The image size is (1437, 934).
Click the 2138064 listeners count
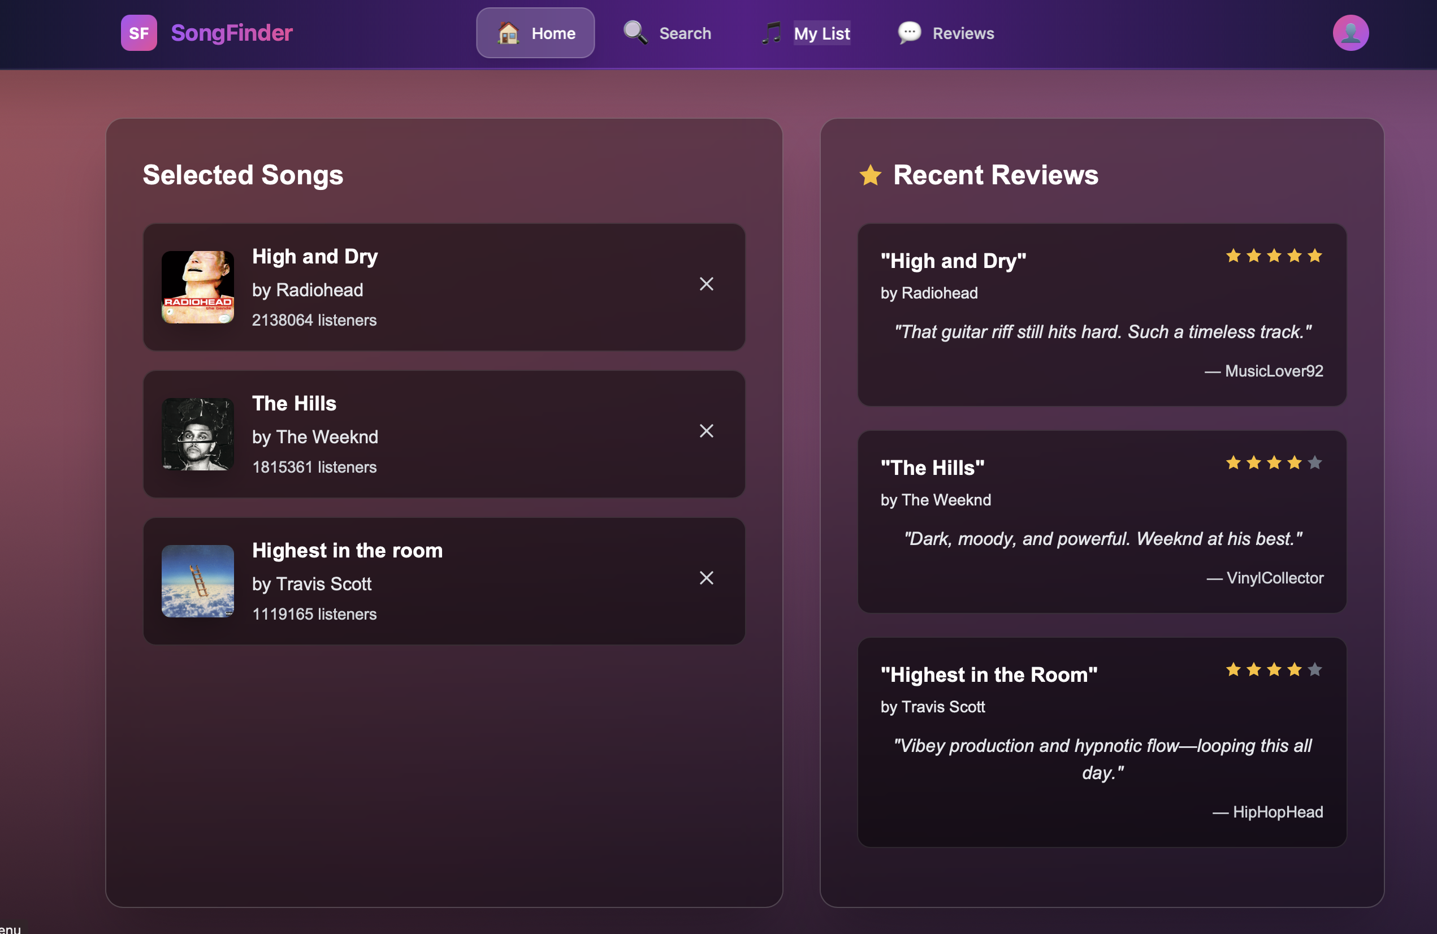click(314, 320)
